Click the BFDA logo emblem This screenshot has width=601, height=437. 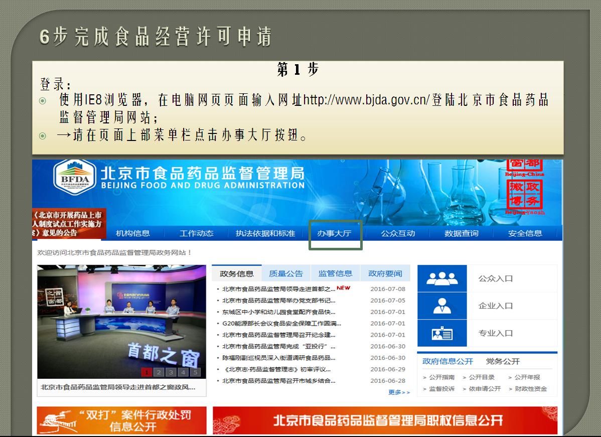coord(75,177)
